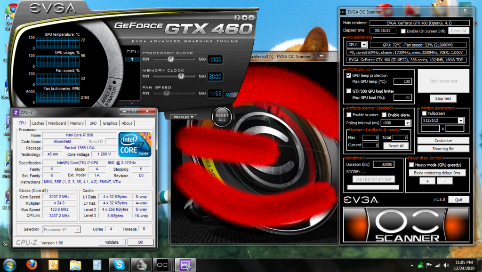Screen dimensions: 482x272
Task: Click the OC icon in EVGA OC Scanner title bar
Action: click(x=343, y=12)
